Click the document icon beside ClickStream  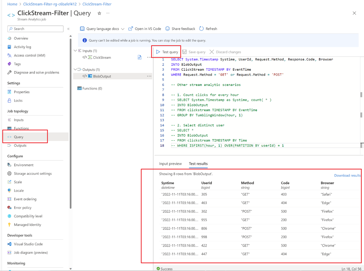tap(140, 57)
